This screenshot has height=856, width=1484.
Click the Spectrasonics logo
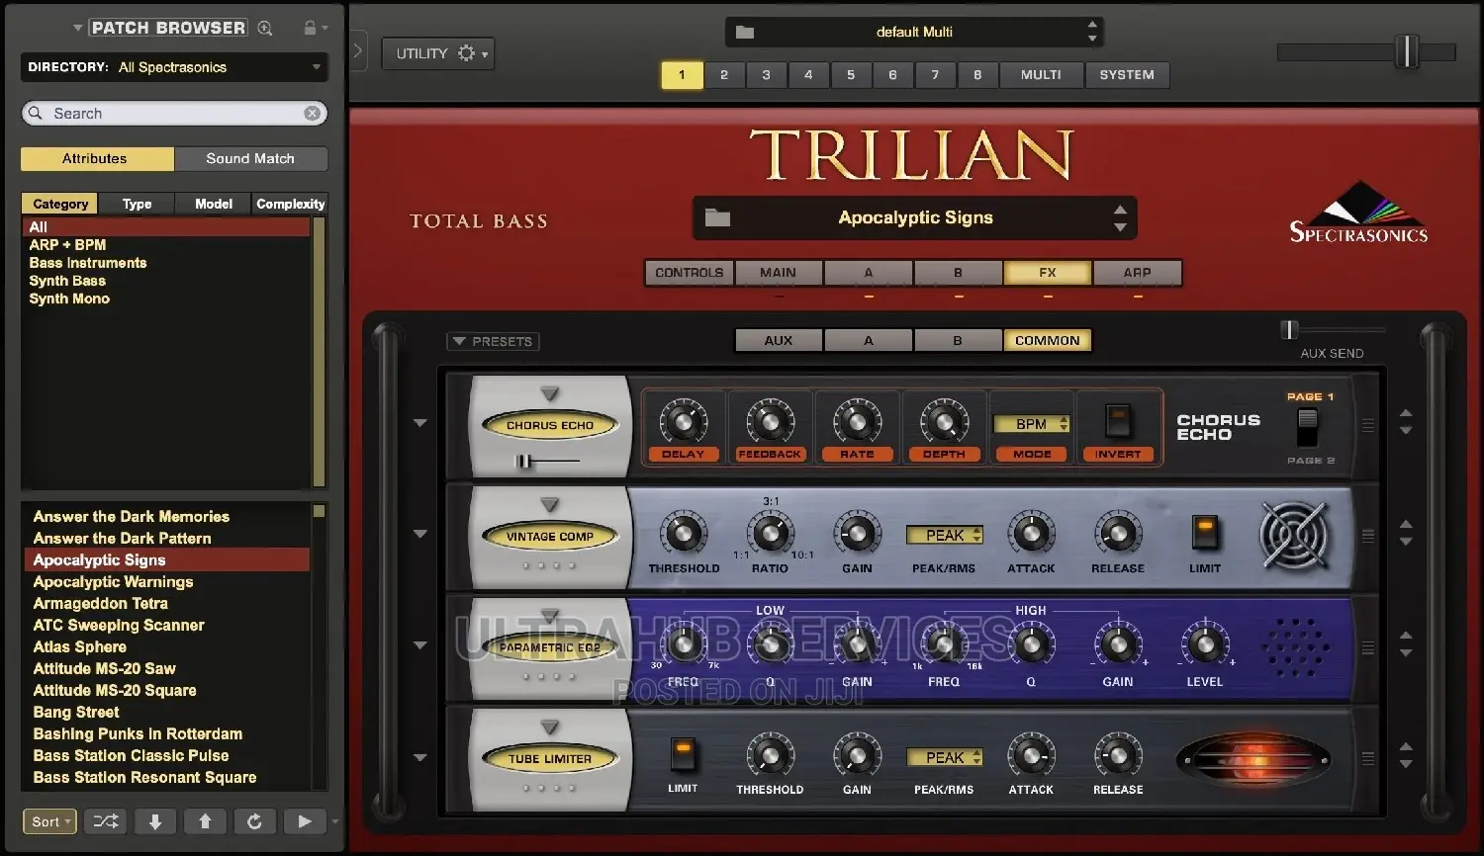tap(1358, 213)
